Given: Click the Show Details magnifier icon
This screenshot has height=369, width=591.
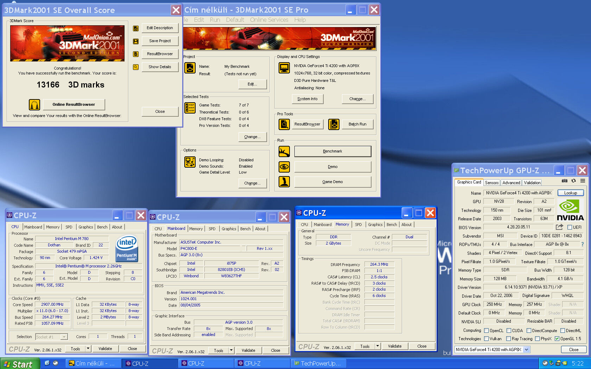Looking at the screenshot, I should coord(136,67).
